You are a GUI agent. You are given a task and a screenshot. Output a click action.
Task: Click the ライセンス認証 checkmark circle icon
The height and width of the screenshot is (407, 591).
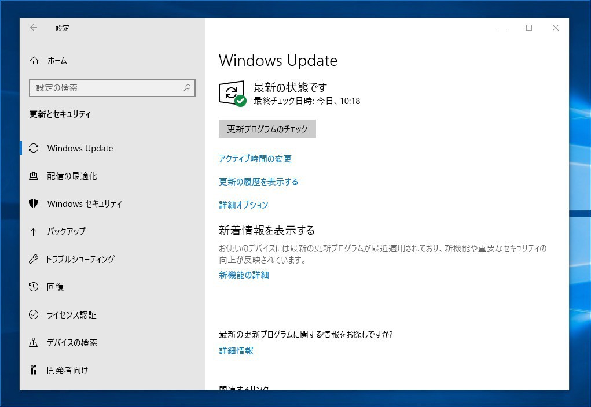point(34,314)
